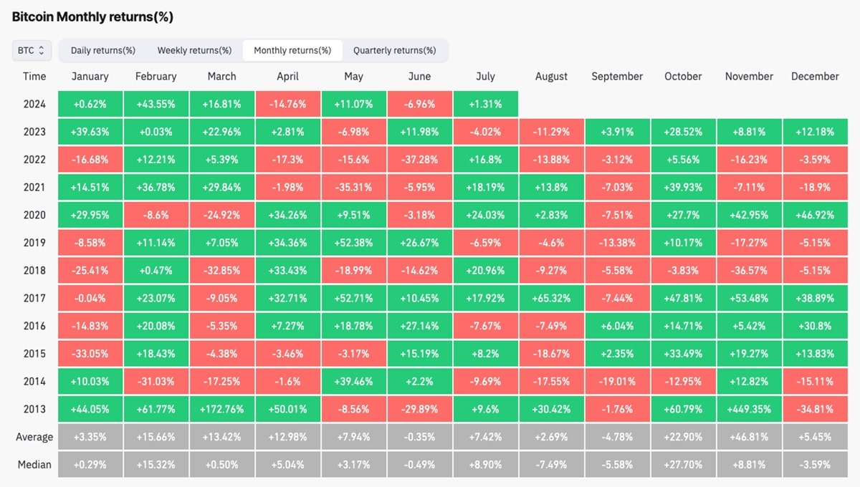Click the 2013 row label

34,410
